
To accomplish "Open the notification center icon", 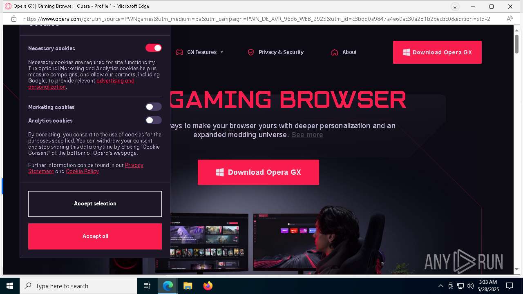I will click(x=510, y=286).
